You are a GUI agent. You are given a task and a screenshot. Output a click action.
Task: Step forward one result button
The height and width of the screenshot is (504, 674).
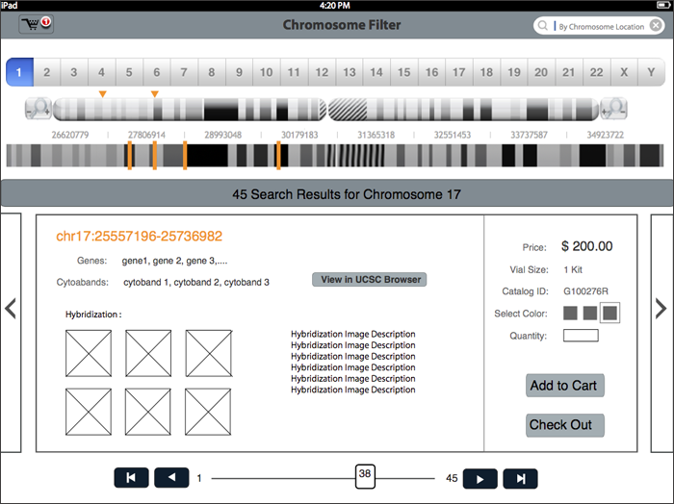[x=480, y=479]
